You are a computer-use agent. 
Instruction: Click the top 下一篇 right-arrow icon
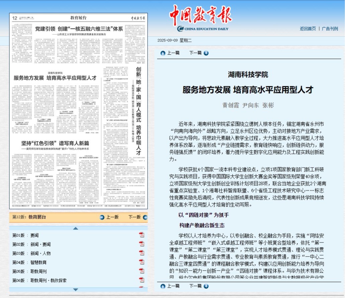206,53
